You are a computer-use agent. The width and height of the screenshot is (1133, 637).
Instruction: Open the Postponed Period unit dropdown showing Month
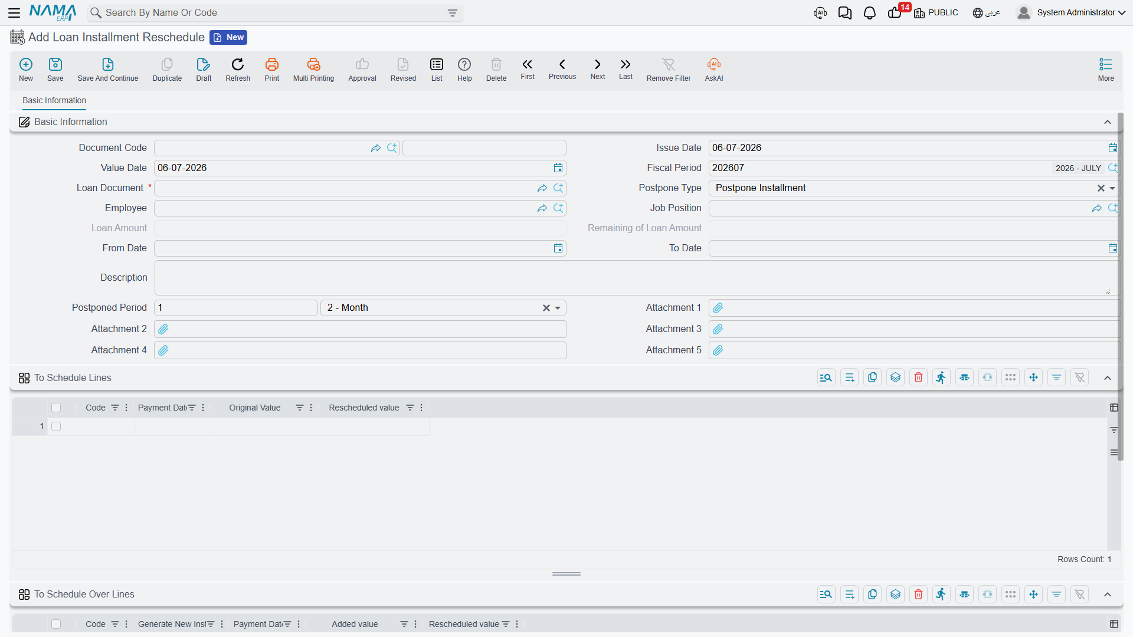(x=558, y=308)
